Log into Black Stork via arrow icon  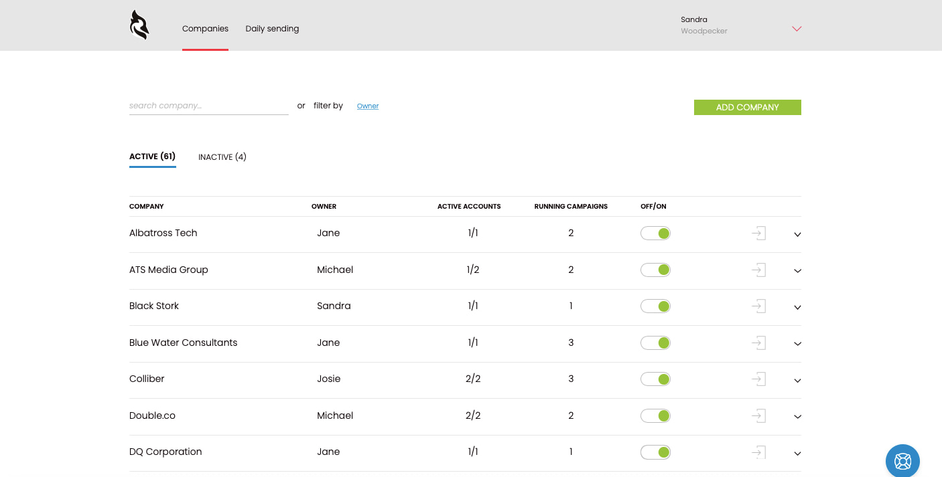pos(758,306)
